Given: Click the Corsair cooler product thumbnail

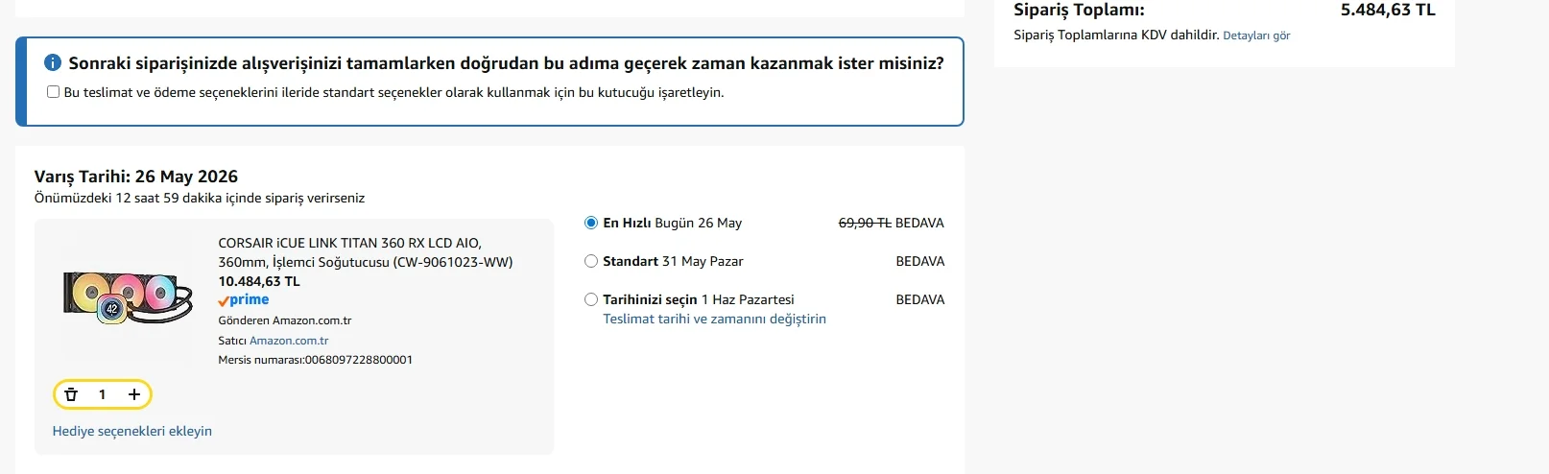Looking at the screenshot, I should coord(127,296).
